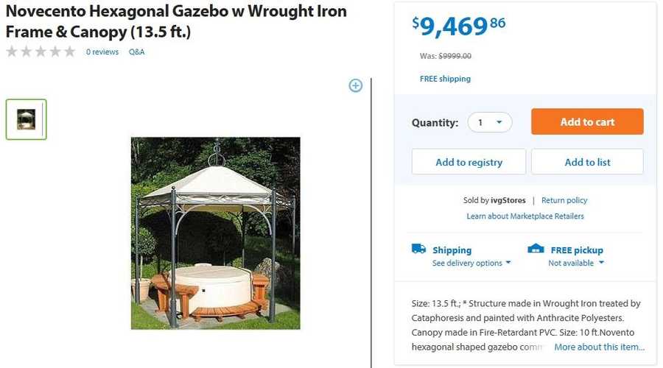Expand See delivery options
The height and width of the screenshot is (368, 663).
pyautogui.click(x=471, y=263)
